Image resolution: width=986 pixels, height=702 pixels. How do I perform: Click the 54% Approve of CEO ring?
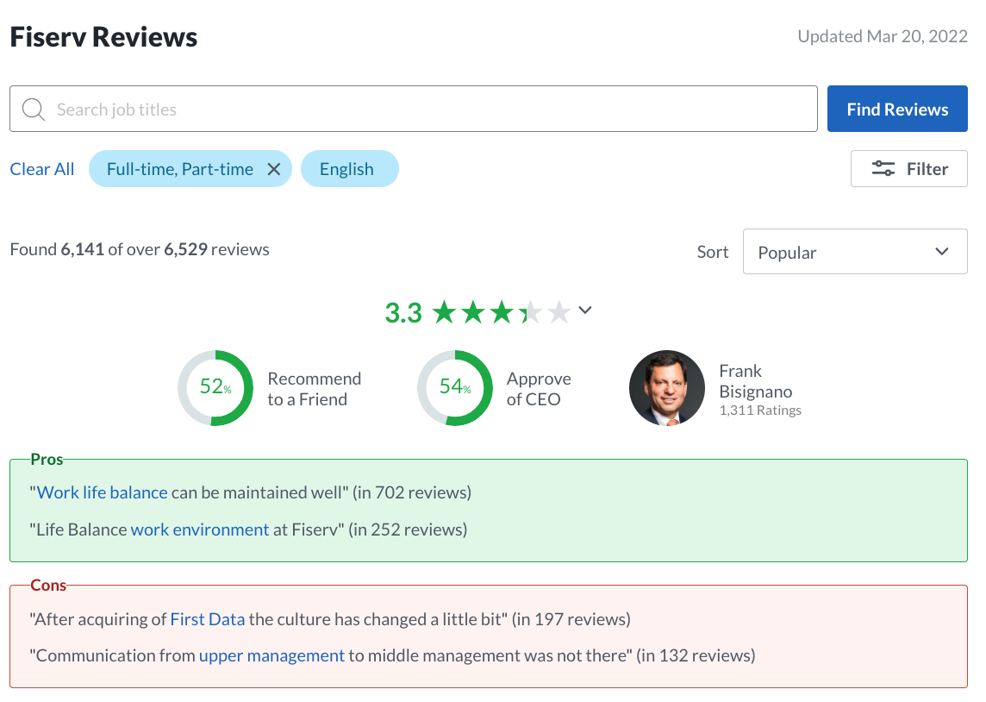455,388
